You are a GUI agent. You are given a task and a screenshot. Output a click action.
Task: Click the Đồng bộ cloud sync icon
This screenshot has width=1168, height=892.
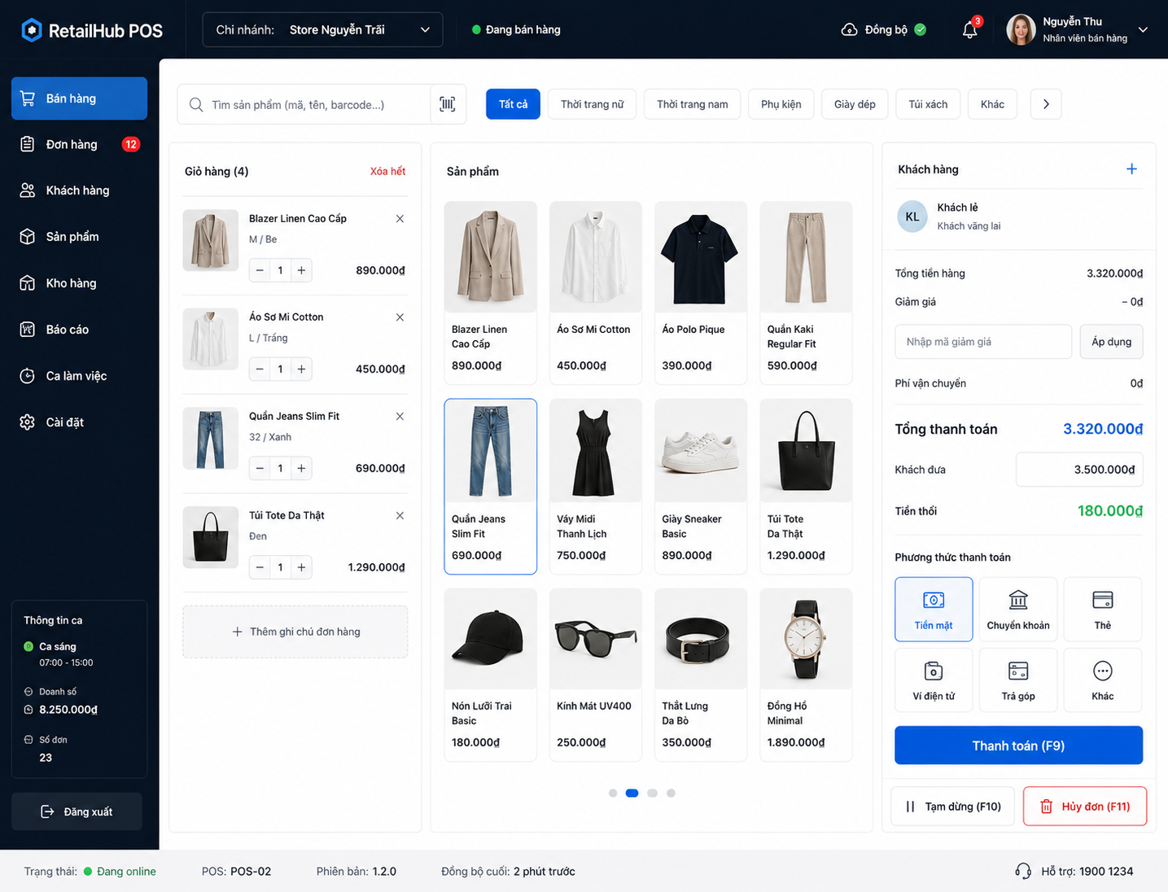[x=849, y=30]
